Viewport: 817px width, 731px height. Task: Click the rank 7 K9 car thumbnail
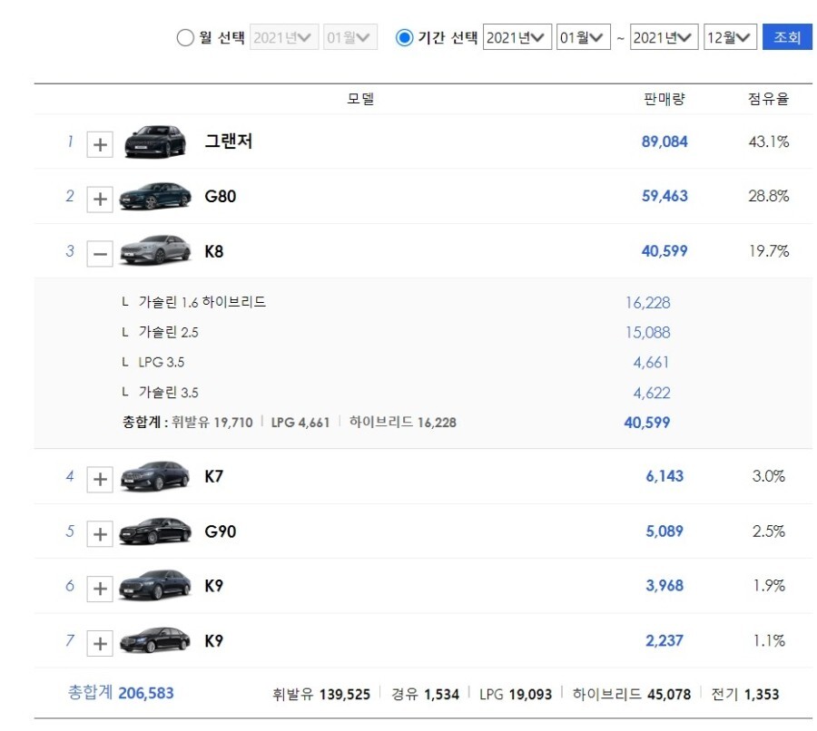click(155, 640)
